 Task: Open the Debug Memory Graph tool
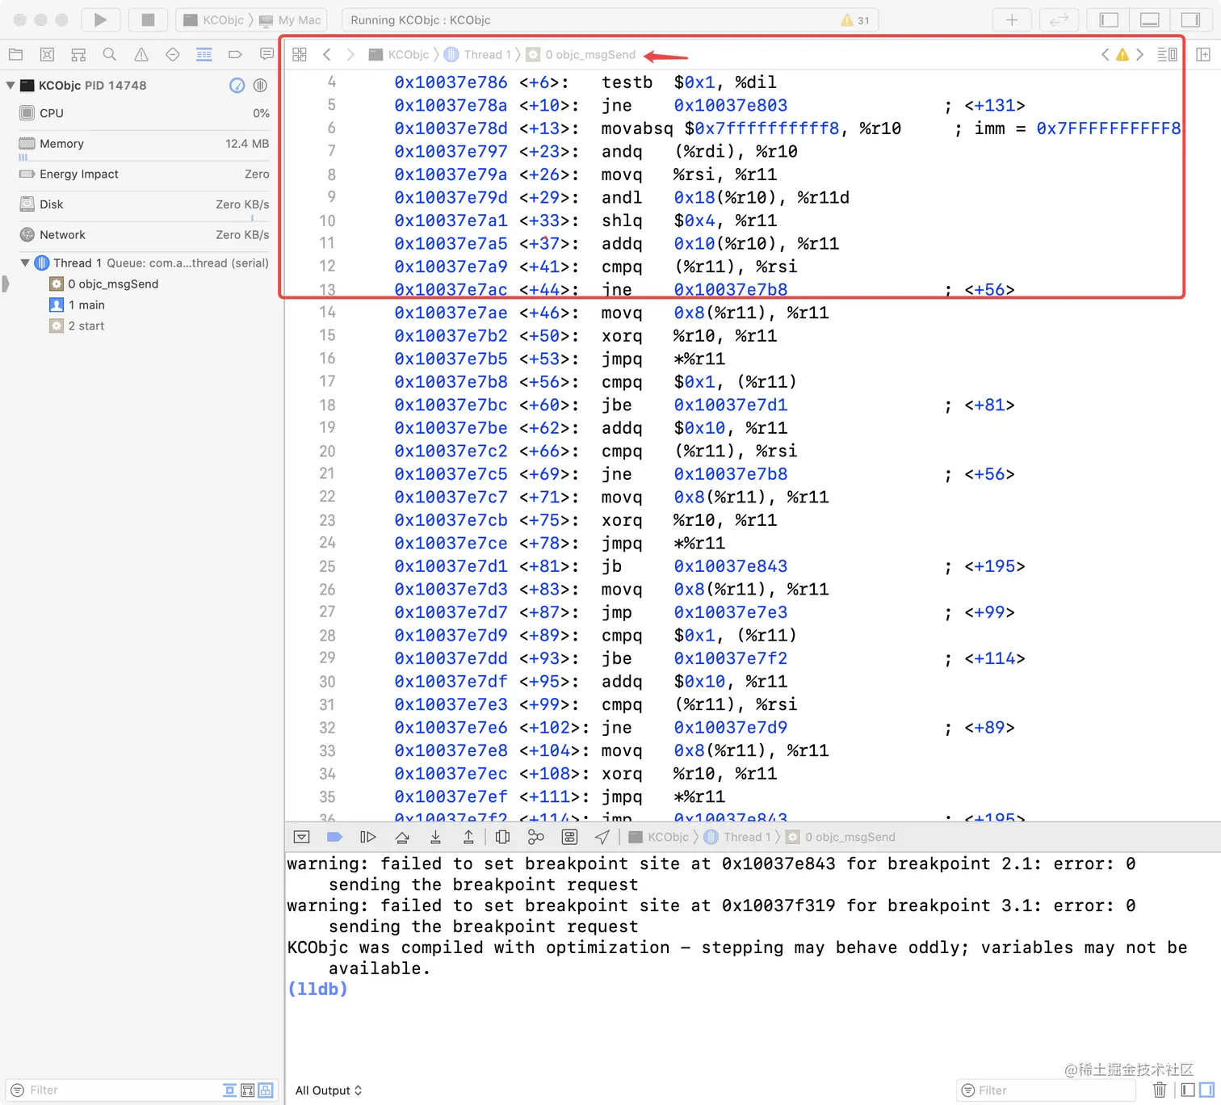(x=535, y=837)
